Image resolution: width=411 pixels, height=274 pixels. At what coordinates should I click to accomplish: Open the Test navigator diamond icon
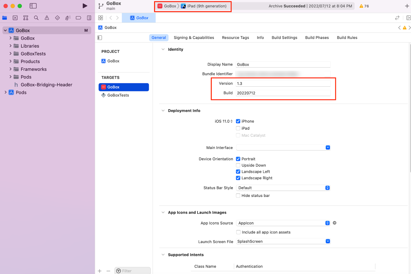coord(57,18)
